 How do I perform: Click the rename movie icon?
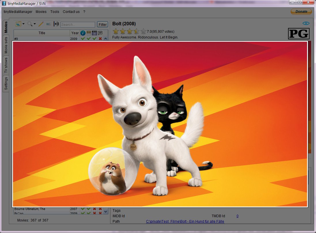48,24
